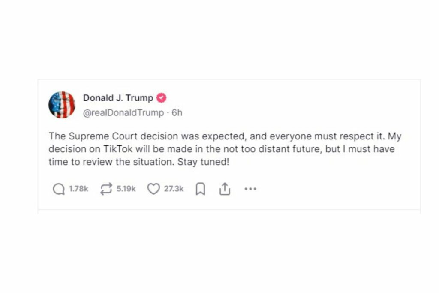Viewport: 439px width, 293px height.
Task: Bookmark this post with the bookmark icon
Action: pos(200,189)
